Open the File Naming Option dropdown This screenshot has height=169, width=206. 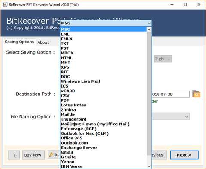pyautogui.click(x=171, y=117)
